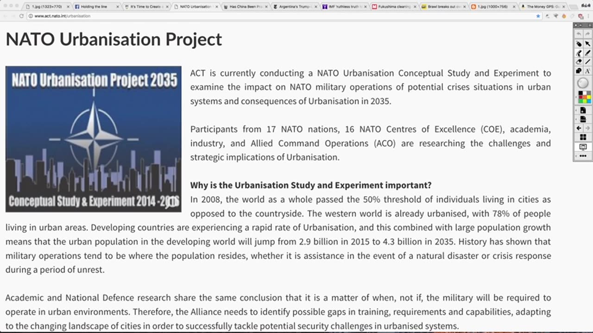
Task: Select the redo arrow in annotation toolbar
Action: point(587,34)
